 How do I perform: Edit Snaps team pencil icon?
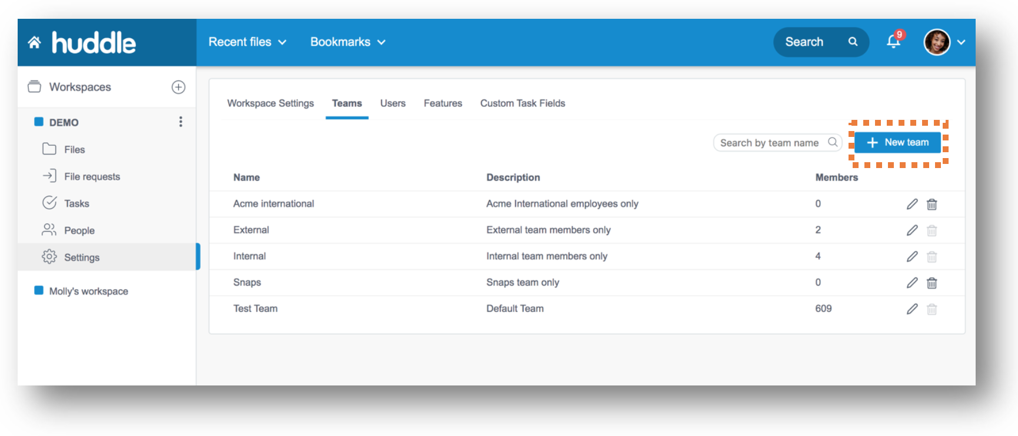click(x=912, y=283)
